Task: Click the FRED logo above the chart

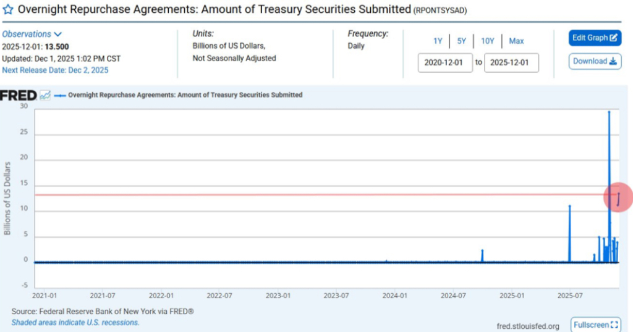Action: (x=19, y=96)
